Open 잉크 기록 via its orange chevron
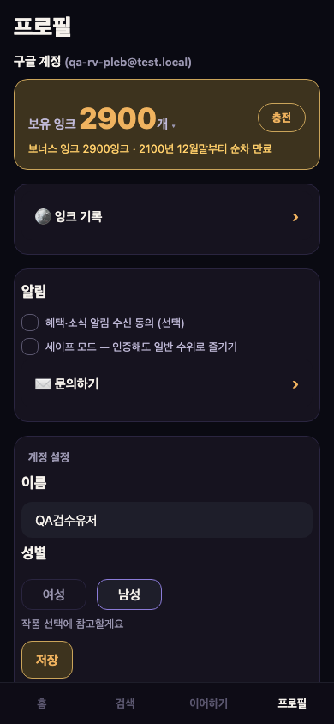The width and height of the screenshot is (334, 724). click(295, 217)
